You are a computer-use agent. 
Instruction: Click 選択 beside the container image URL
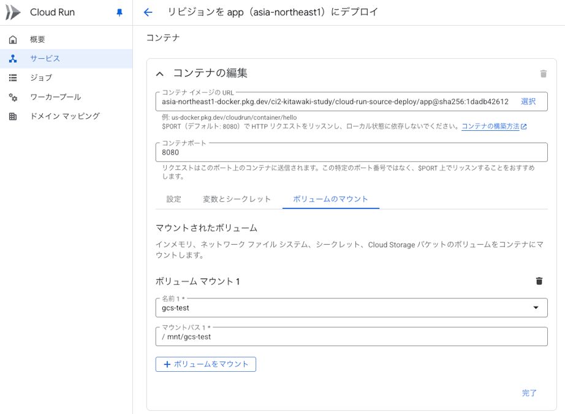point(528,102)
